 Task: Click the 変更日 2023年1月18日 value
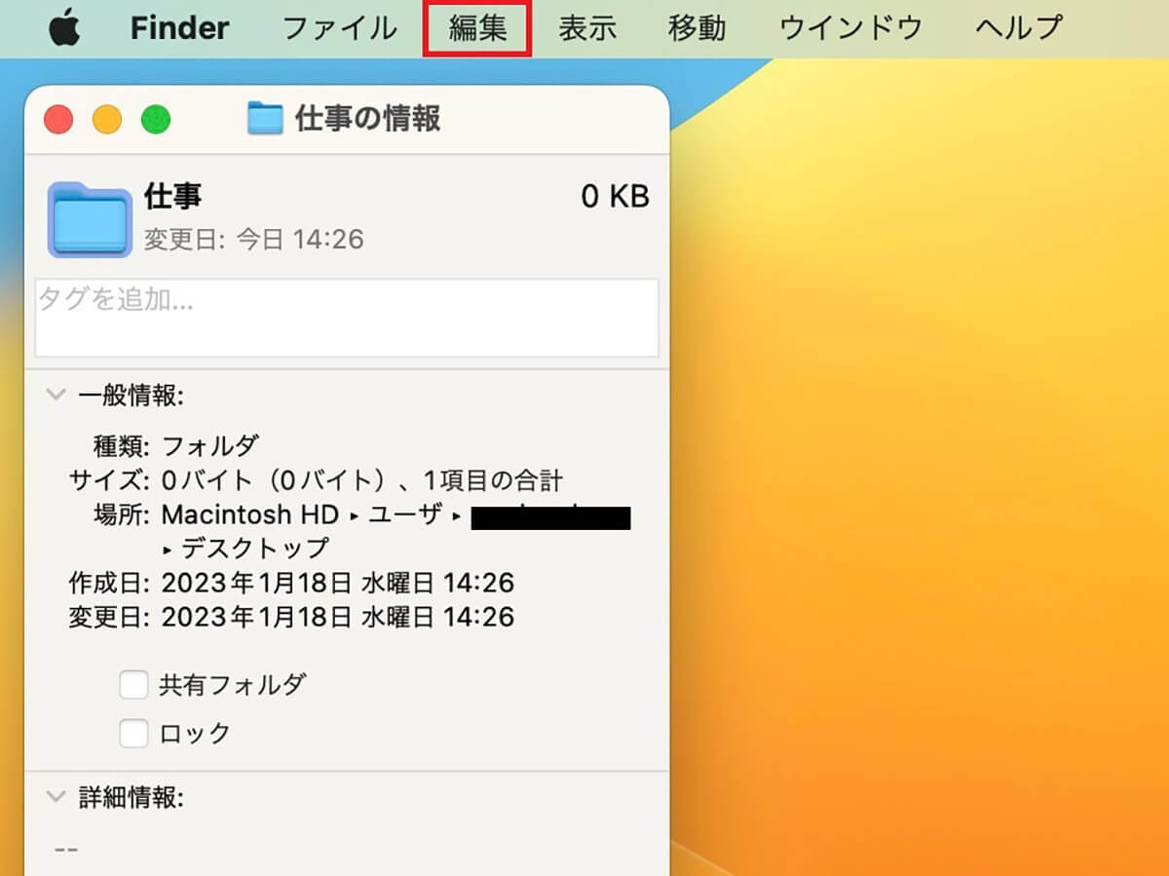pyautogui.click(x=337, y=617)
